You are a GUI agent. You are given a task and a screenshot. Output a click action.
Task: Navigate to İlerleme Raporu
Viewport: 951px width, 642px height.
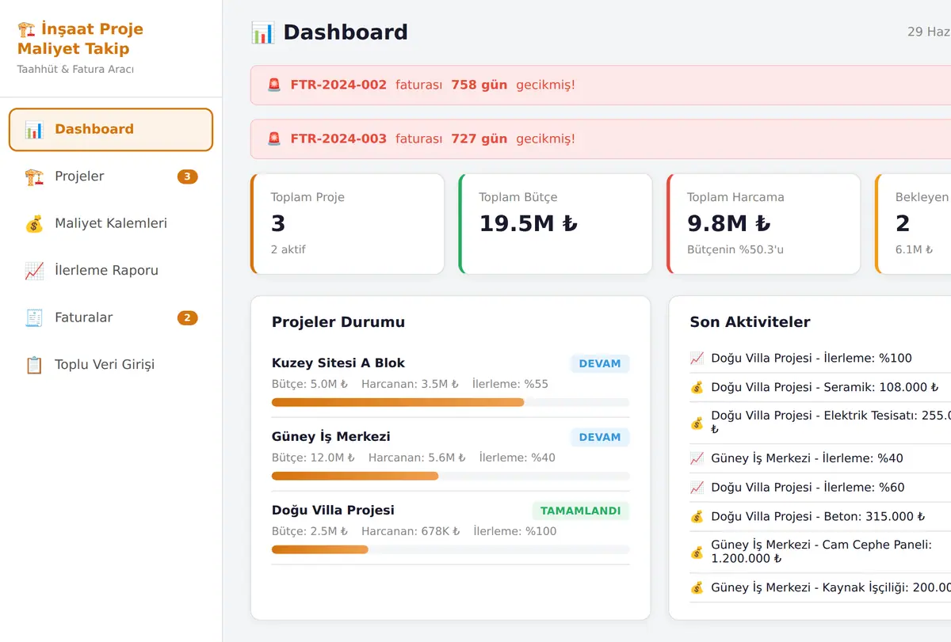111,271
